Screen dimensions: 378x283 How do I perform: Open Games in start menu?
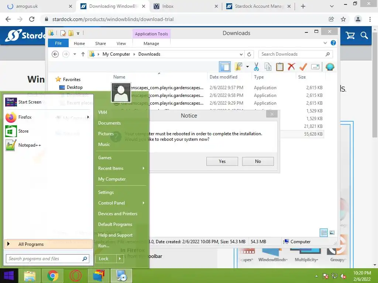point(104,158)
